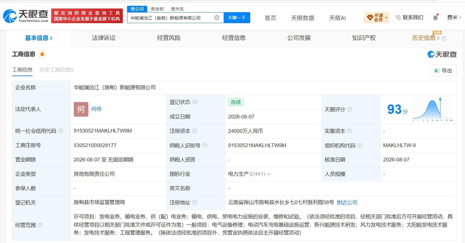
Task: Click organization code MAKLHLTW-9
Action: (399, 145)
